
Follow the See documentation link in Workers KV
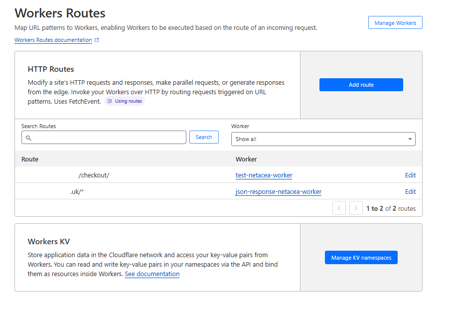tap(152, 274)
